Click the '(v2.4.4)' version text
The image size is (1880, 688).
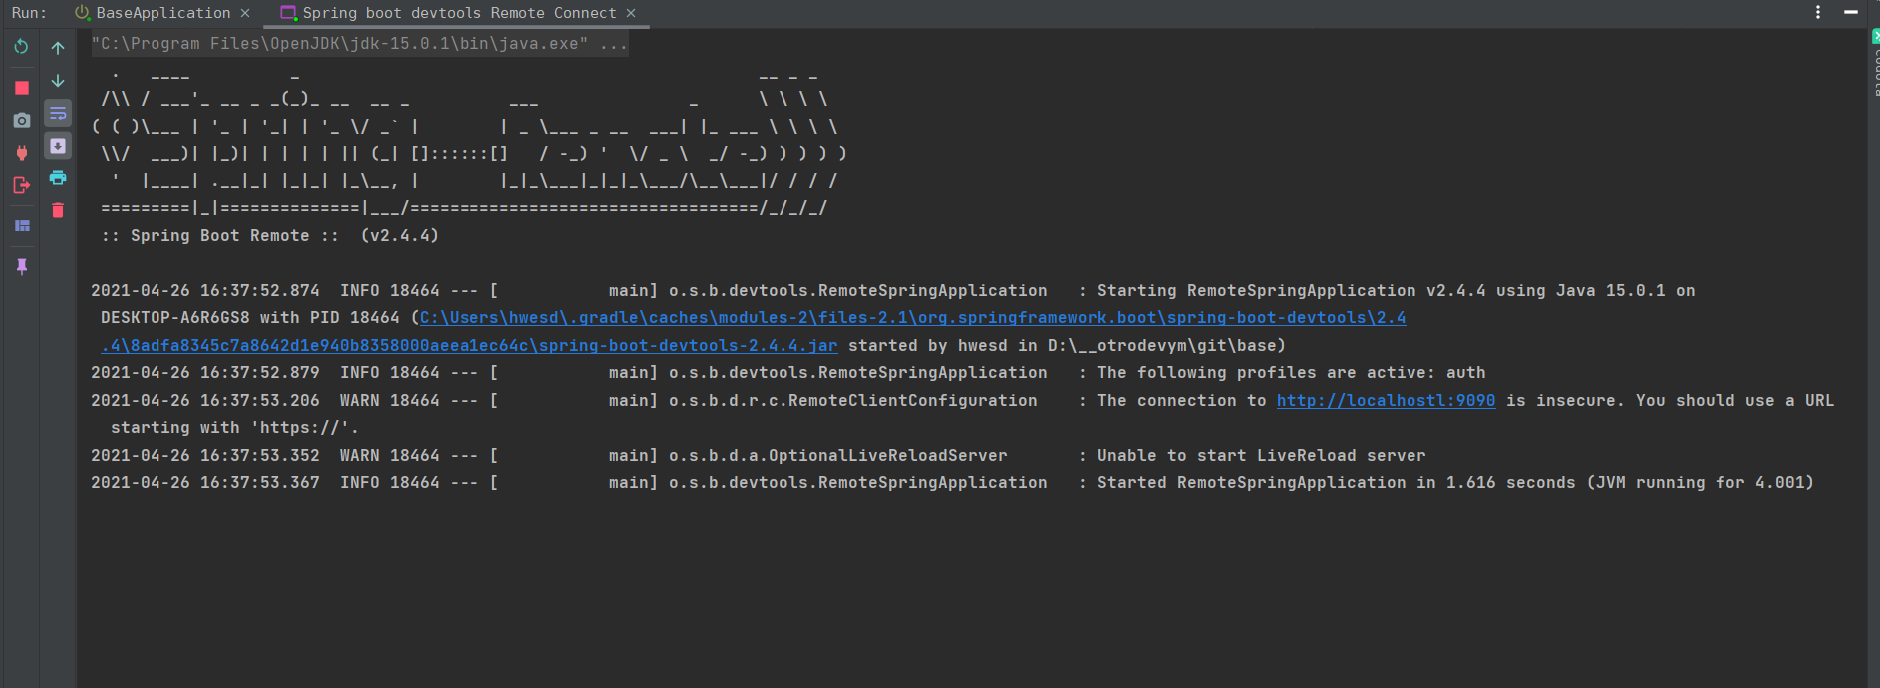399,236
